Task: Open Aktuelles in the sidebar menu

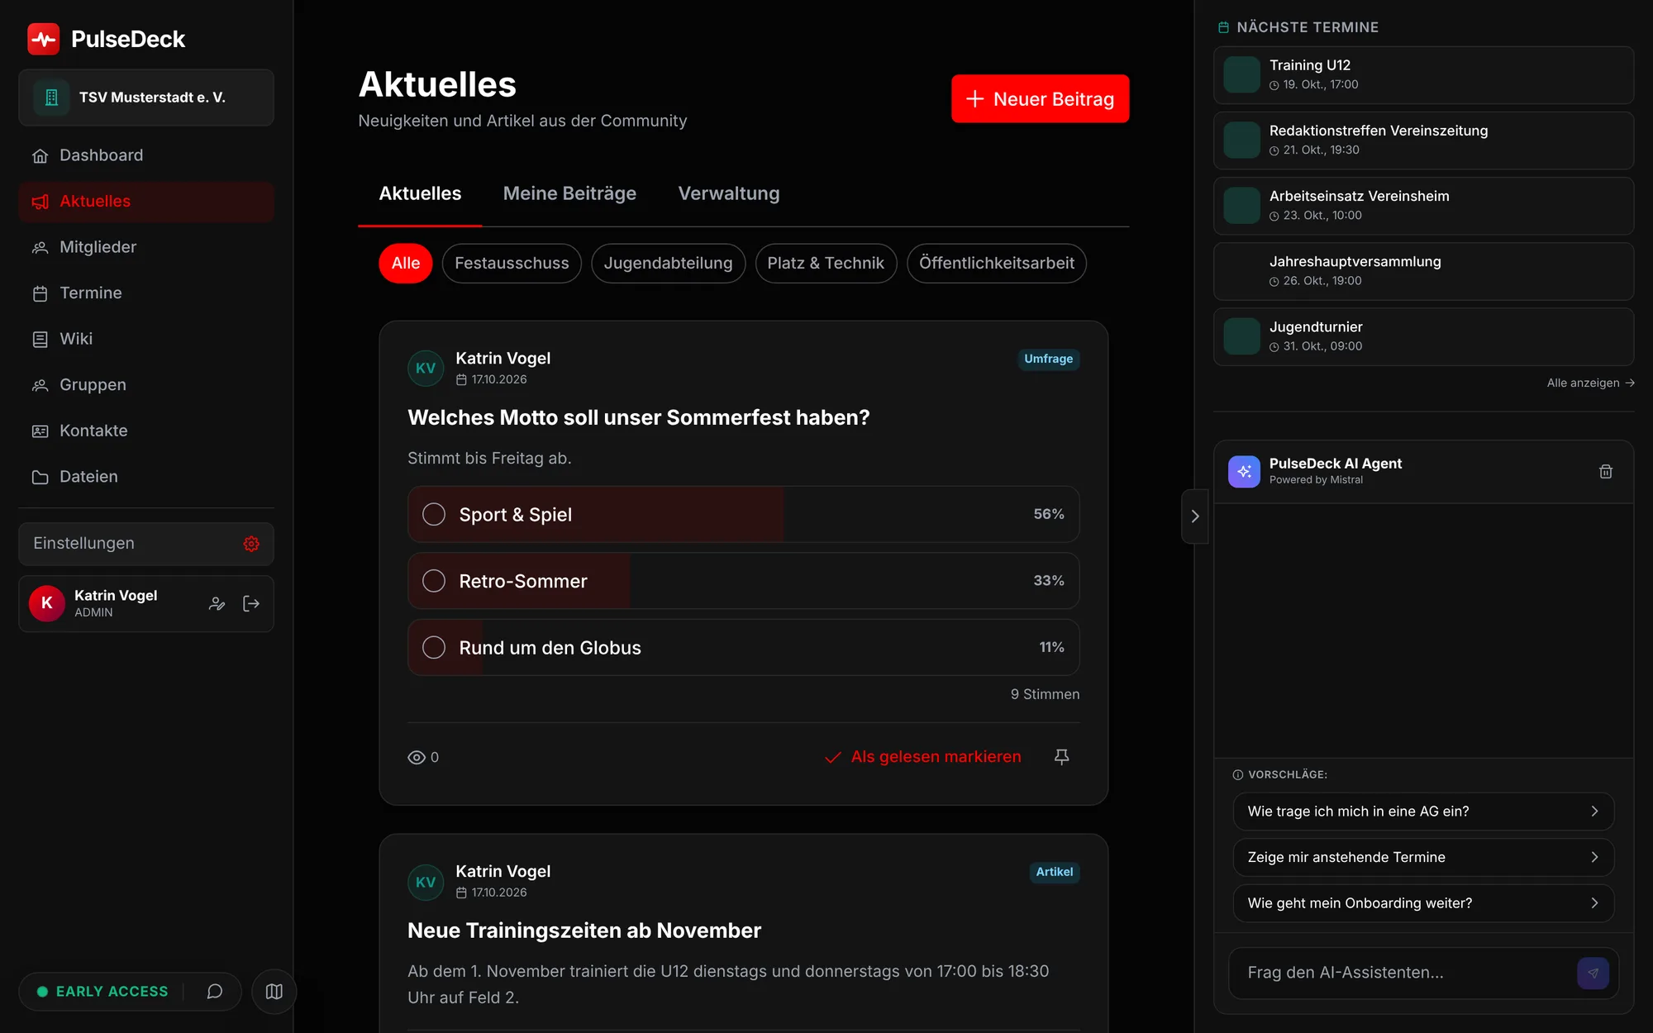Action: click(x=146, y=202)
